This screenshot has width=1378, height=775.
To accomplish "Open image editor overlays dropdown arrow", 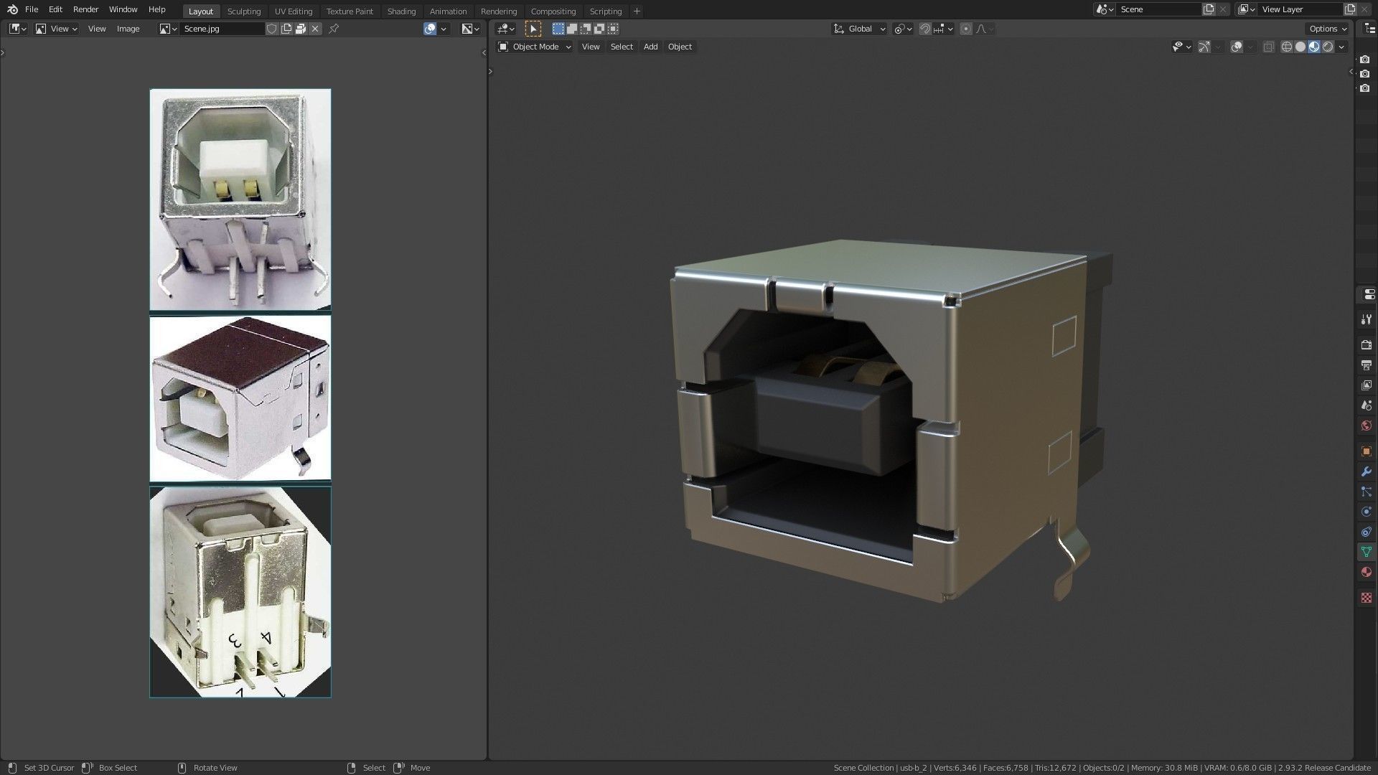I will coord(444,29).
